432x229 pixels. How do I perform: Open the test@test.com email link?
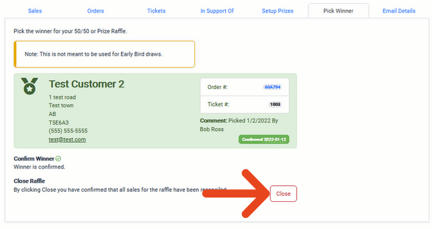tap(67, 139)
